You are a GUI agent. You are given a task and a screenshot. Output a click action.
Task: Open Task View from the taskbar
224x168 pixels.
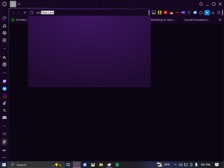(68, 165)
